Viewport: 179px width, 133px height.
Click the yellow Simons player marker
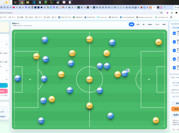[118, 75]
